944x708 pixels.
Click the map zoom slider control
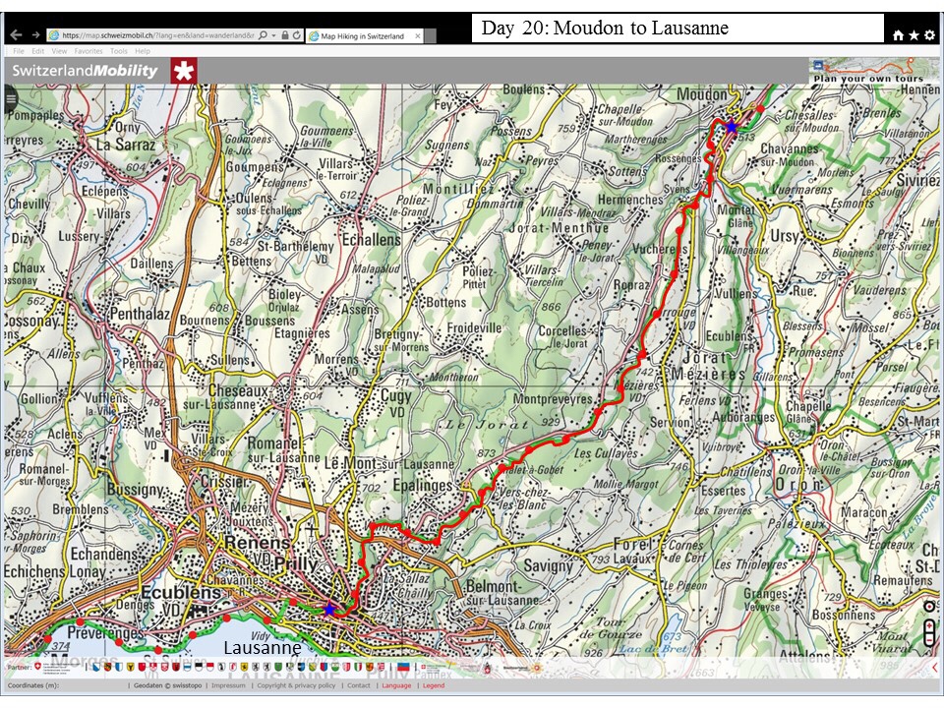[x=930, y=624]
